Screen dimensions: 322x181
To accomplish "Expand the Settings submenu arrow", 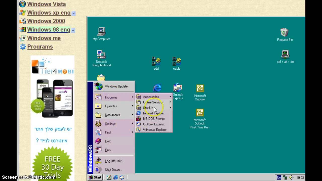I will click(x=132, y=123).
